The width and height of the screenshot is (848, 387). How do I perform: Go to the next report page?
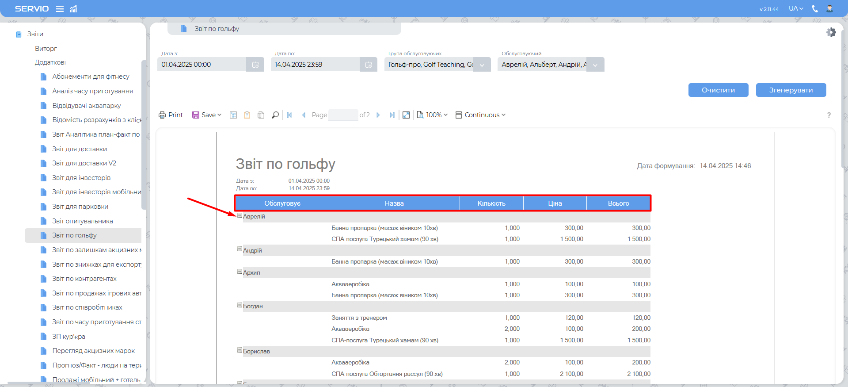pos(378,115)
